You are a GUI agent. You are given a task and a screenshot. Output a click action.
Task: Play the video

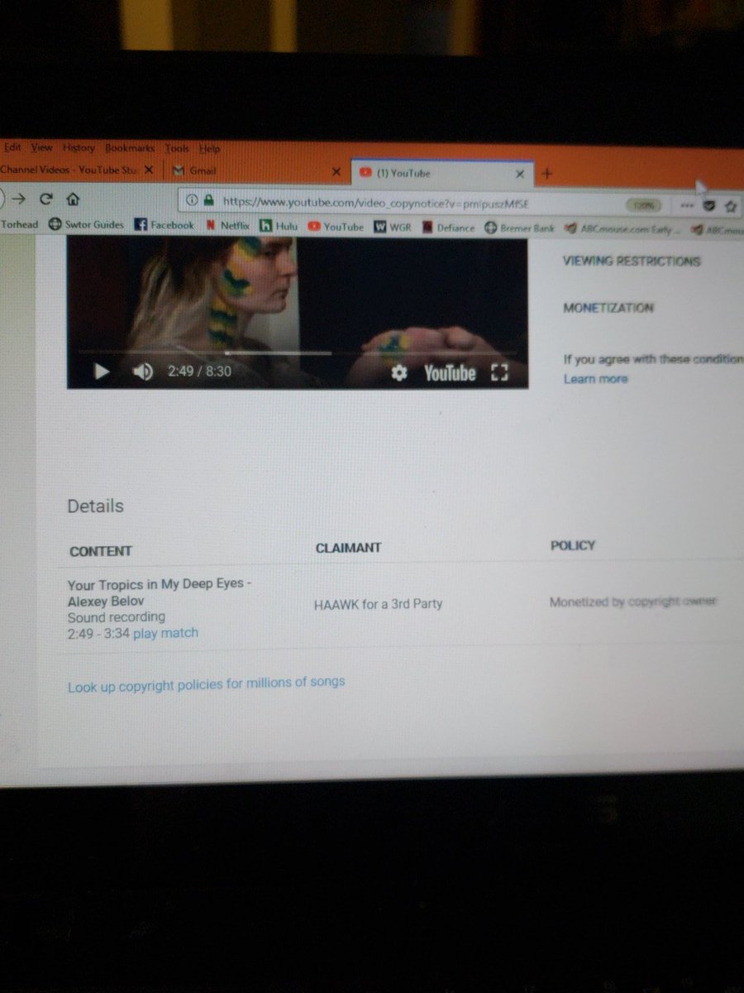pyautogui.click(x=102, y=372)
